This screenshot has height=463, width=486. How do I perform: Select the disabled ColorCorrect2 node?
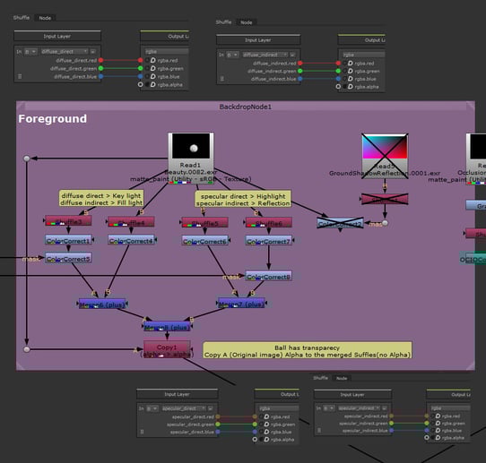point(340,223)
